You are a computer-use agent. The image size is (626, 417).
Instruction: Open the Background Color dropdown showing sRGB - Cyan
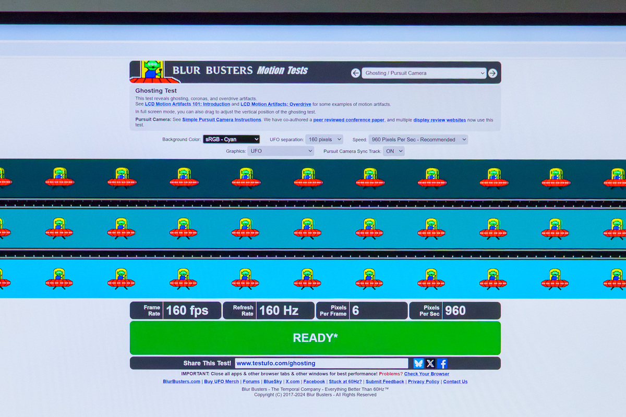[x=231, y=139]
